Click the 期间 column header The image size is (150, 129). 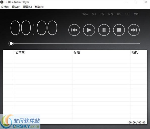tap(139, 52)
